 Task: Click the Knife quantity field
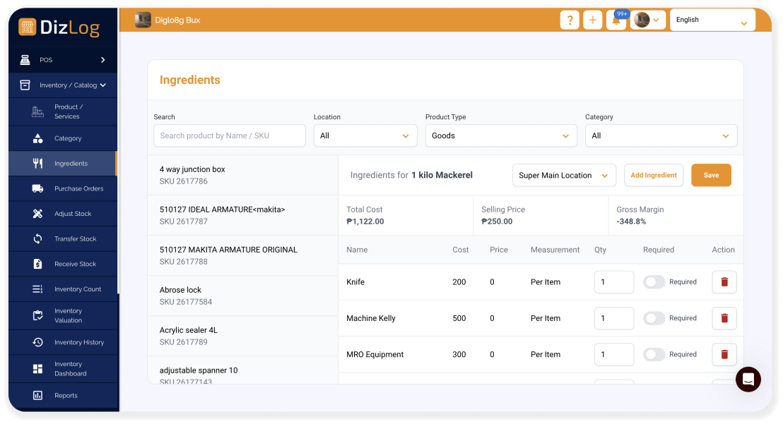click(613, 282)
